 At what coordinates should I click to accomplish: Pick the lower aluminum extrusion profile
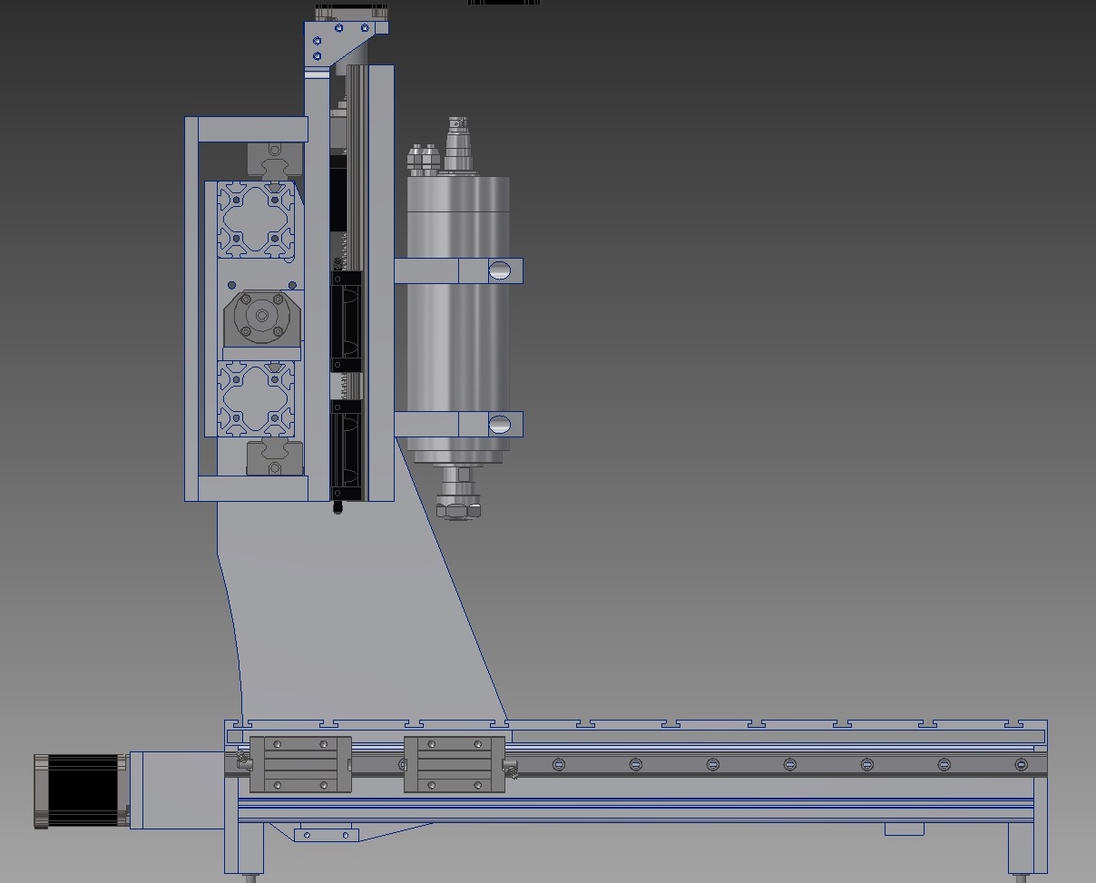coord(256,398)
